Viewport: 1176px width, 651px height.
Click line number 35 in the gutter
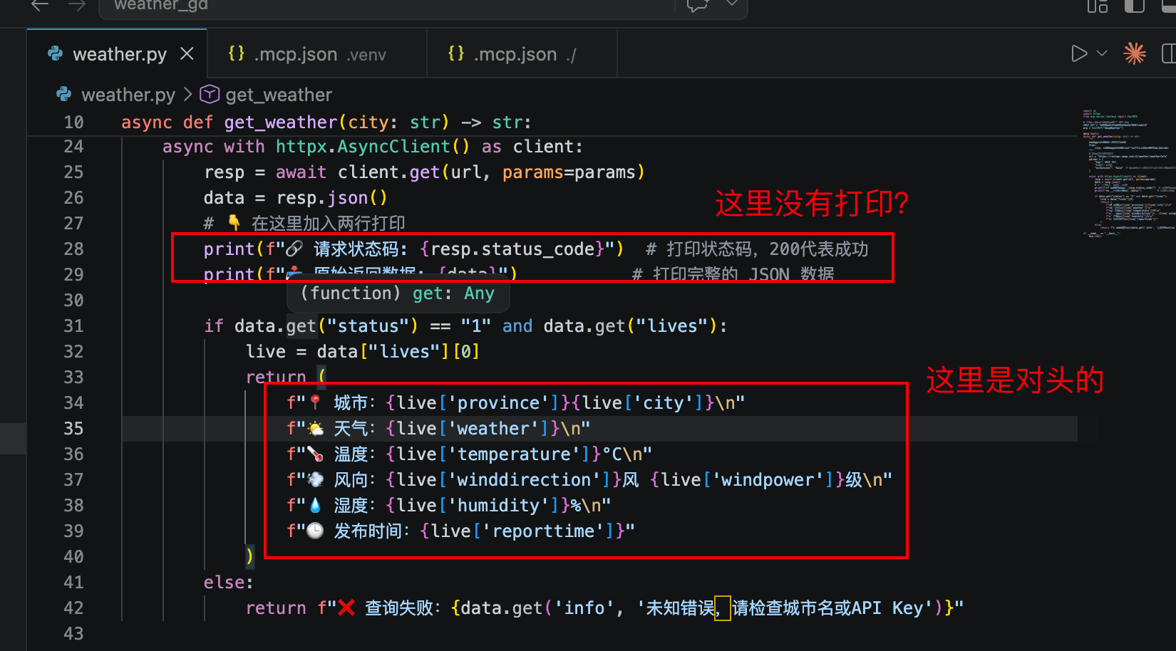pos(73,428)
